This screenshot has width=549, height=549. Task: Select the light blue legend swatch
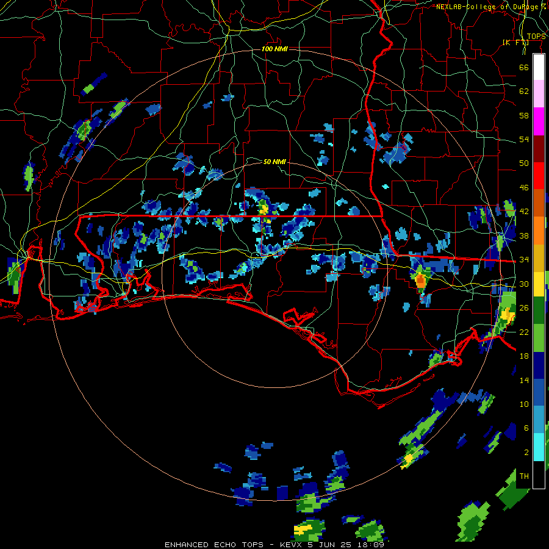tap(539, 420)
